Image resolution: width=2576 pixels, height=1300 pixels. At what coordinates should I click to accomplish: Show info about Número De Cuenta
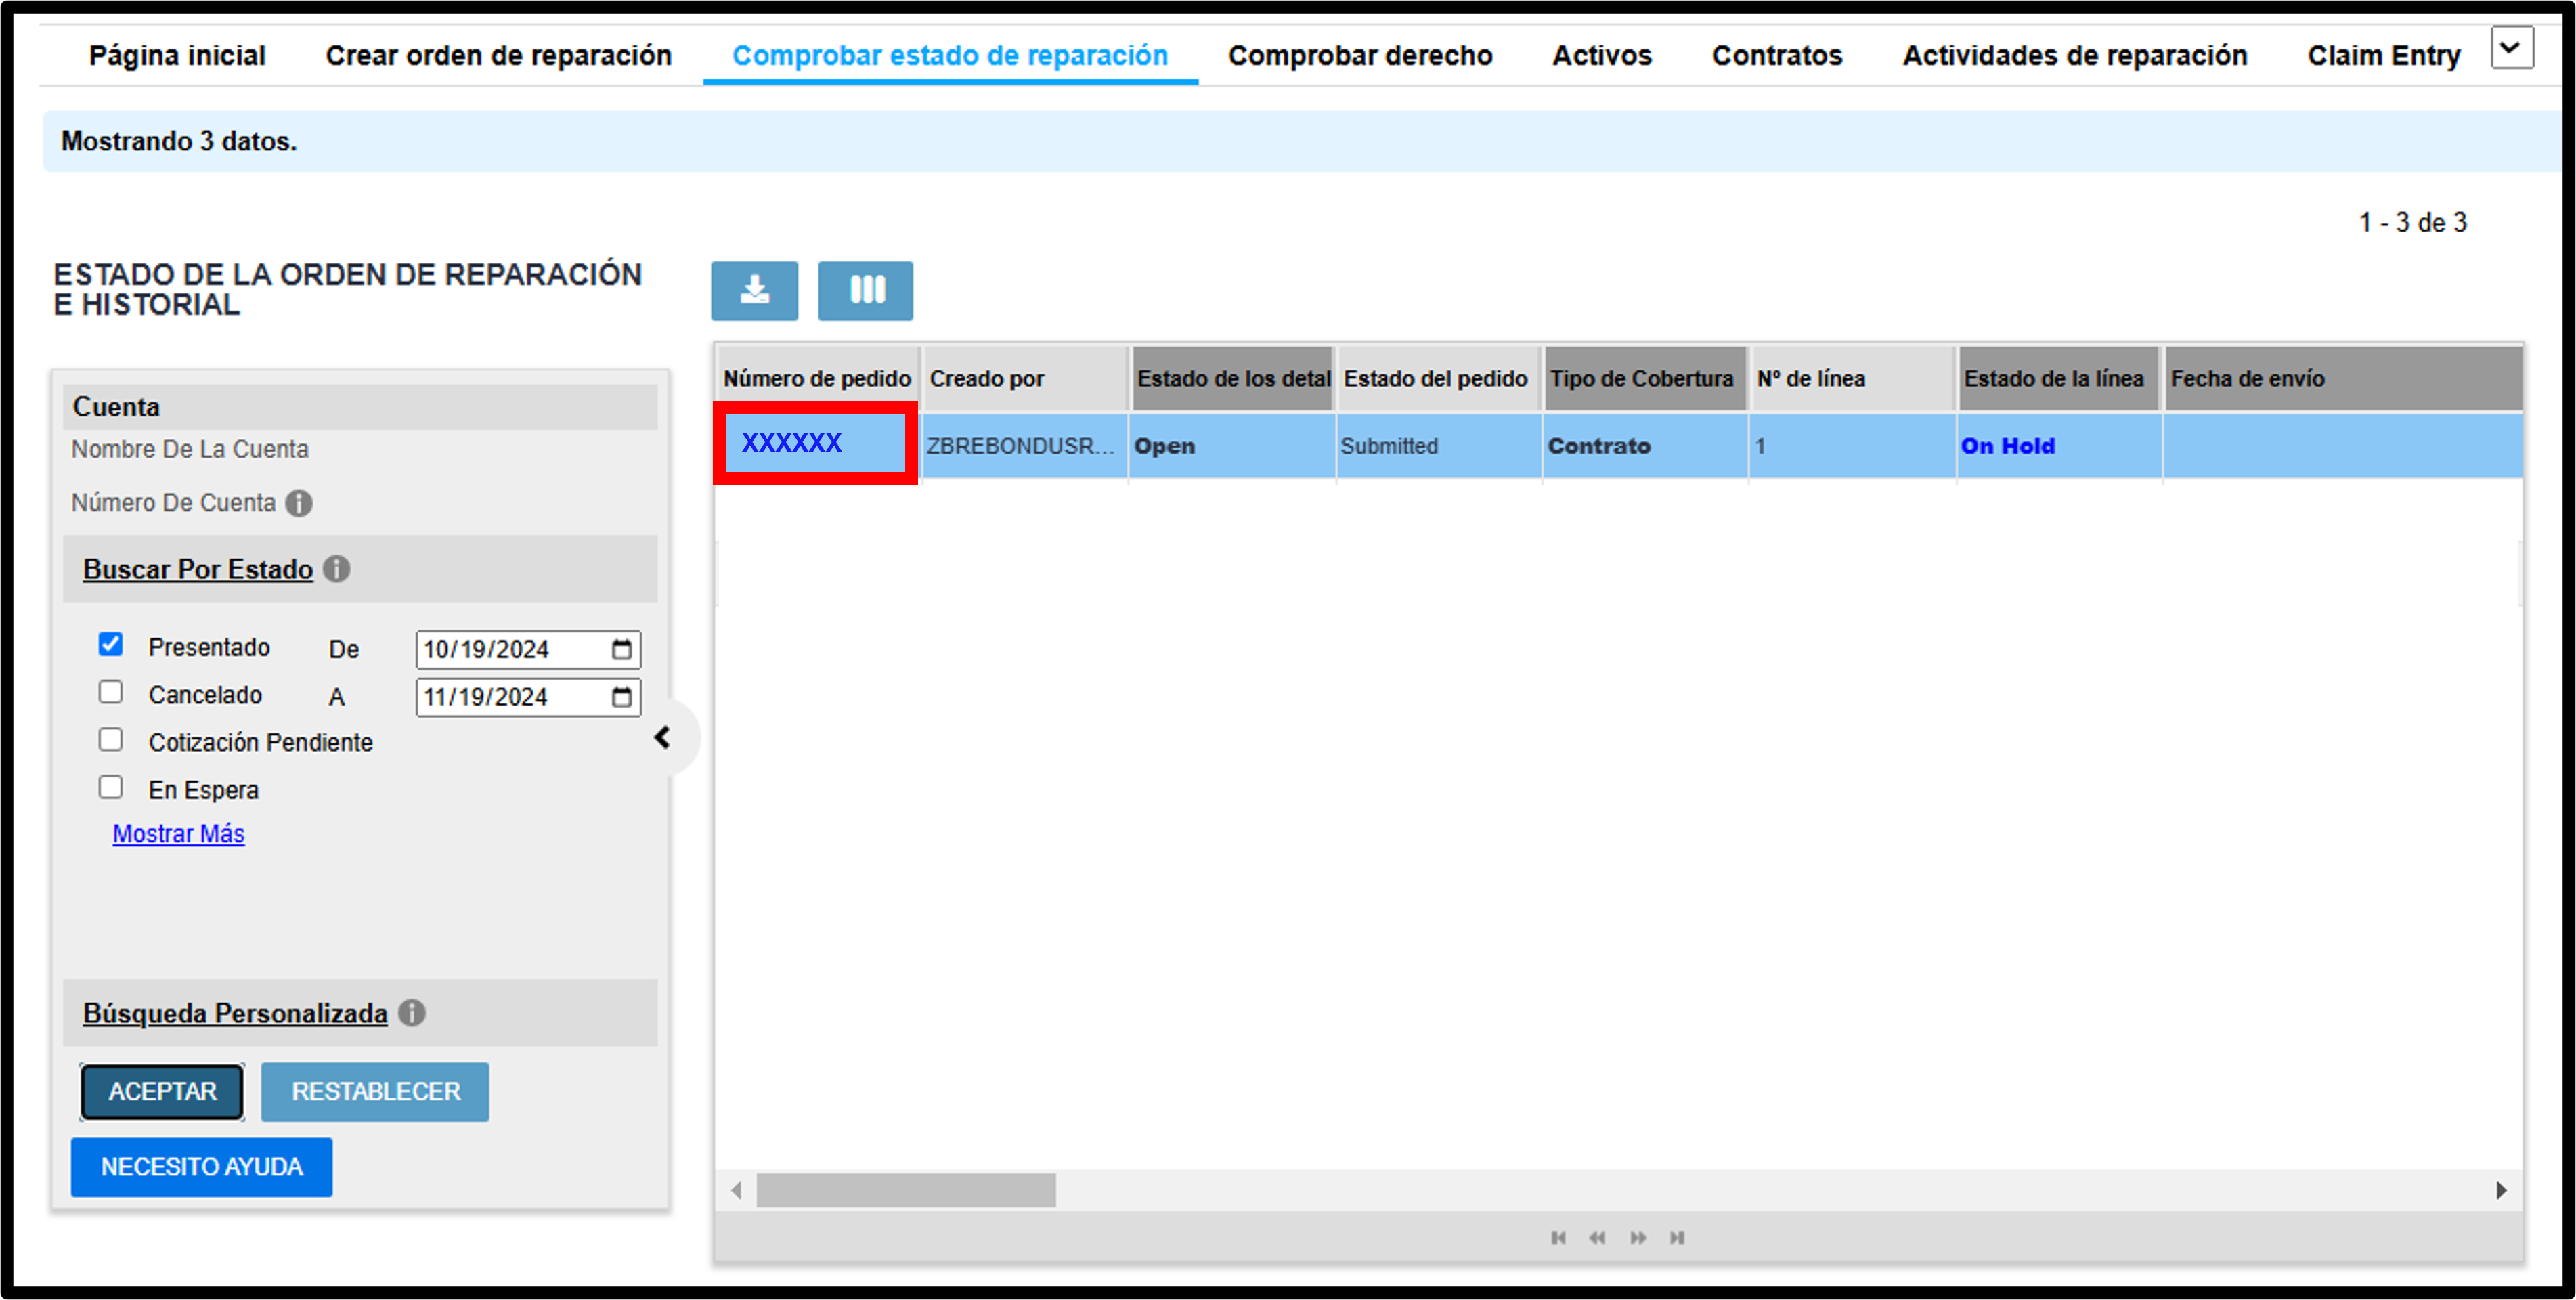click(299, 503)
